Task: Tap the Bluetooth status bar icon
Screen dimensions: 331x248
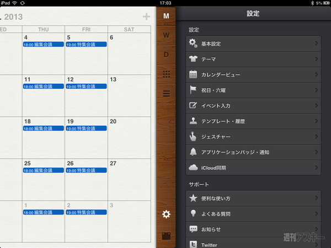Action: coord(312,3)
